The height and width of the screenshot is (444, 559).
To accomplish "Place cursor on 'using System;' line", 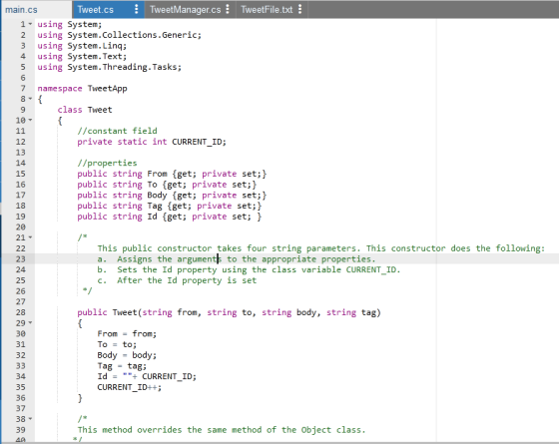I will (70, 24).
